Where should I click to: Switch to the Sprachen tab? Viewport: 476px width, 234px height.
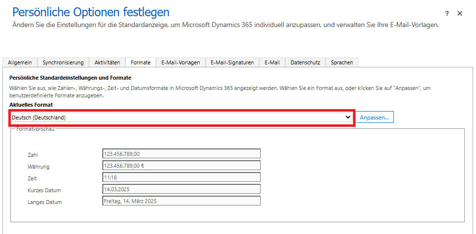click(342, 62)
